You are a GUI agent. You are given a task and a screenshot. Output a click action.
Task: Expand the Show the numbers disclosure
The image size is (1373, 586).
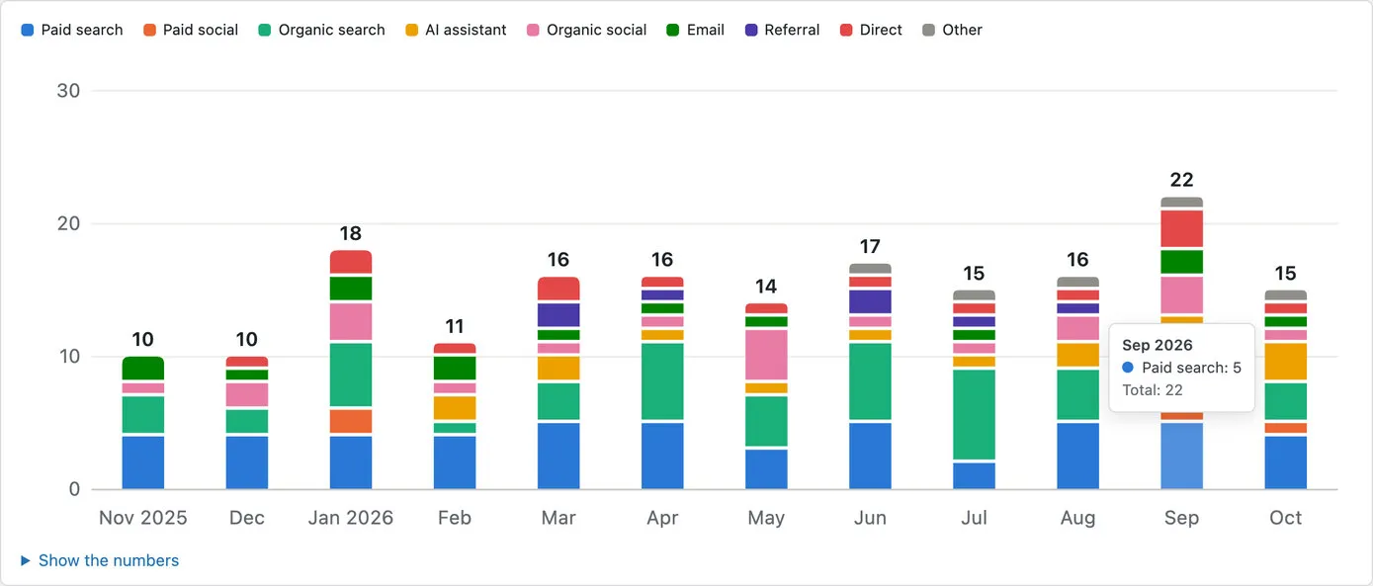[x=100, y=560]
